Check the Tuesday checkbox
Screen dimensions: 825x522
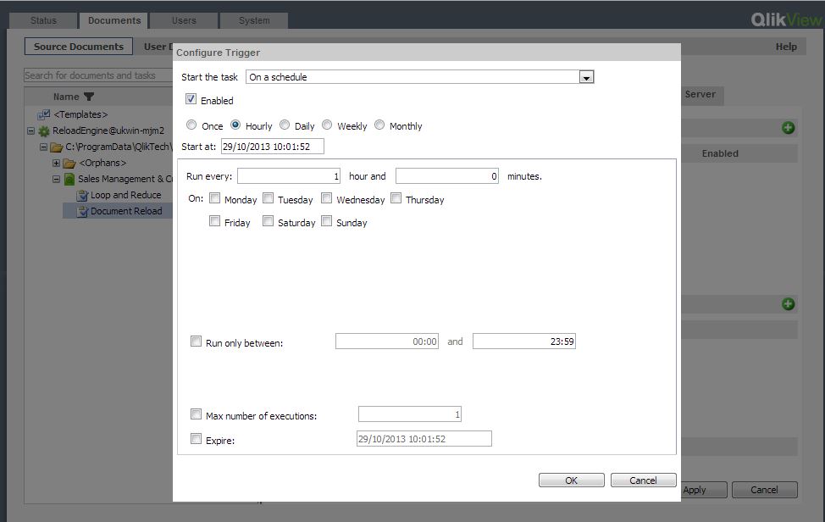[x=268, y=197]
